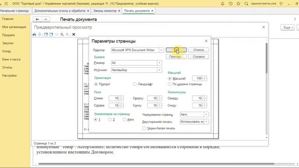299x168 pixels.
Task: Click the zoom in magnifier icon
Action: point(62,35)
